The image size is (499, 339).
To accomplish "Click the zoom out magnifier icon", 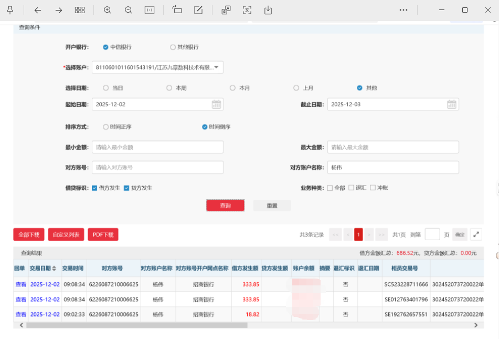I will pyautogui.click(x=129, y=10).
